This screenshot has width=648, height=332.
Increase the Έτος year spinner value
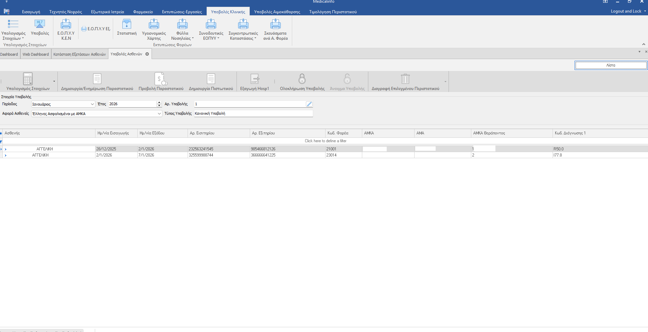click(159, 103)
